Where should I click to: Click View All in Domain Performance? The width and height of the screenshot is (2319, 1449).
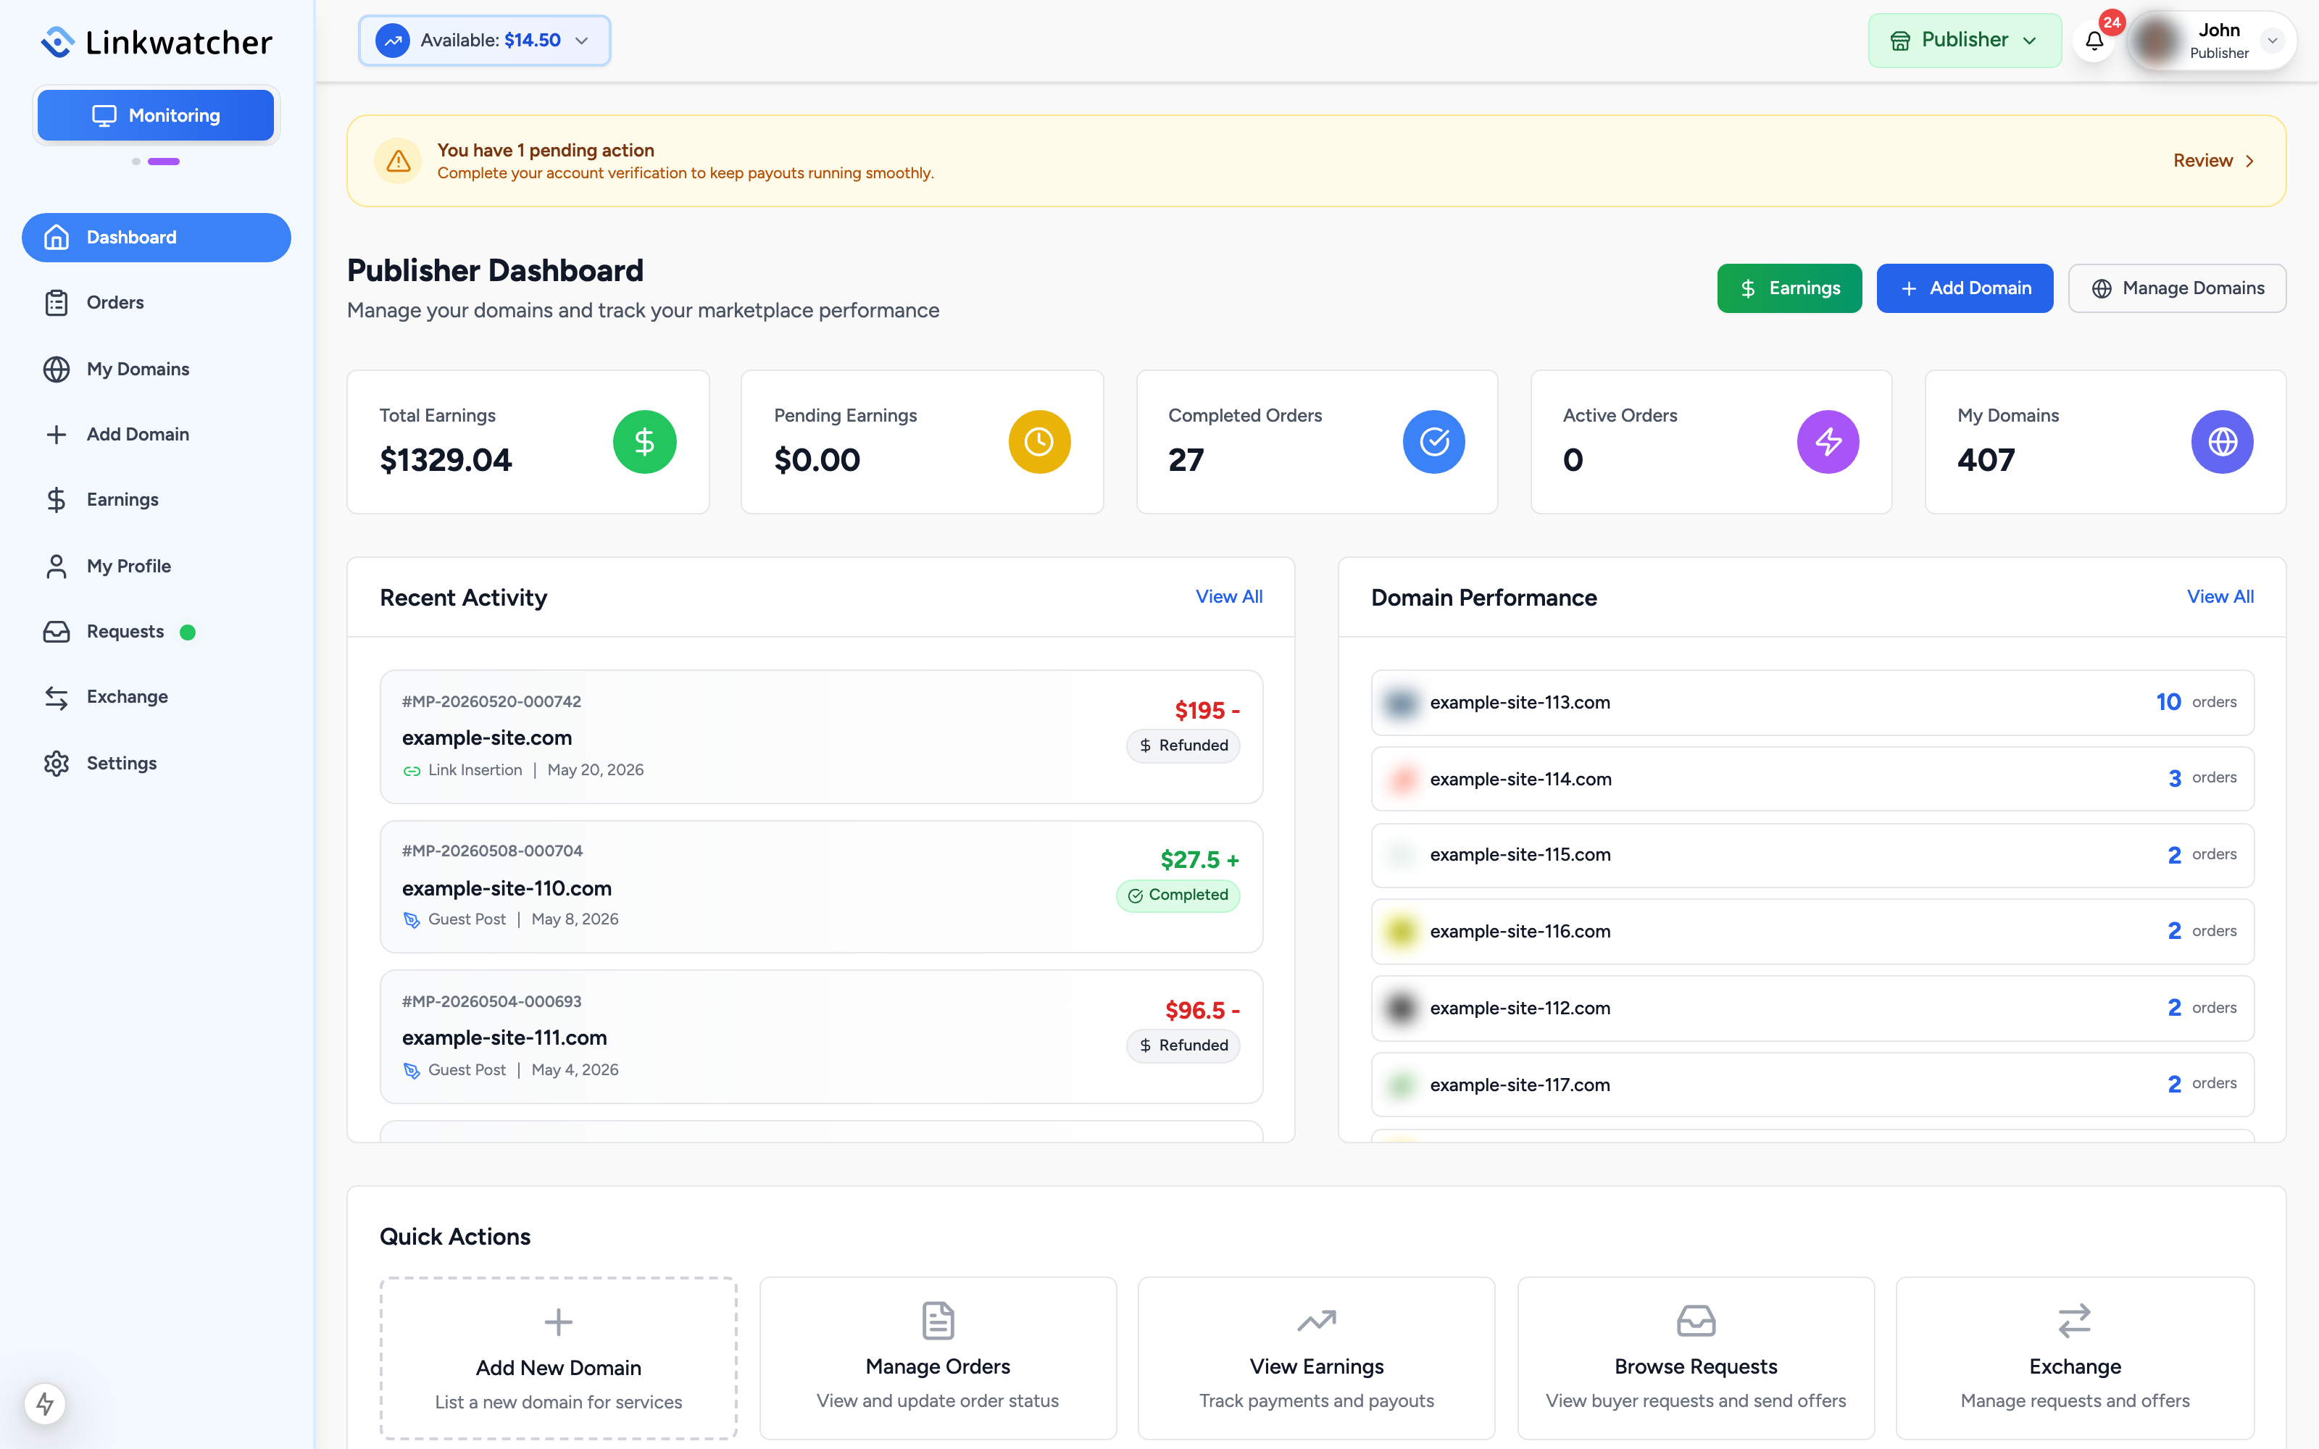pyautogui.click(x=2220, y=596)
